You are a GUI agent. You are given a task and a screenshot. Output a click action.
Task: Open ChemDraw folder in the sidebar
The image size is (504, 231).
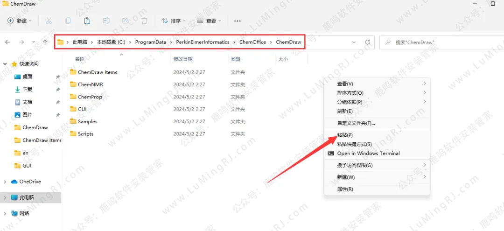[x=31, y=127]
